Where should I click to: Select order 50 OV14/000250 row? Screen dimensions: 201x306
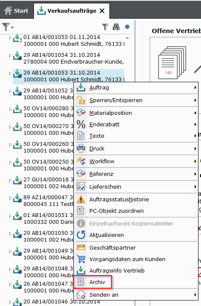(x=43, y=165)
